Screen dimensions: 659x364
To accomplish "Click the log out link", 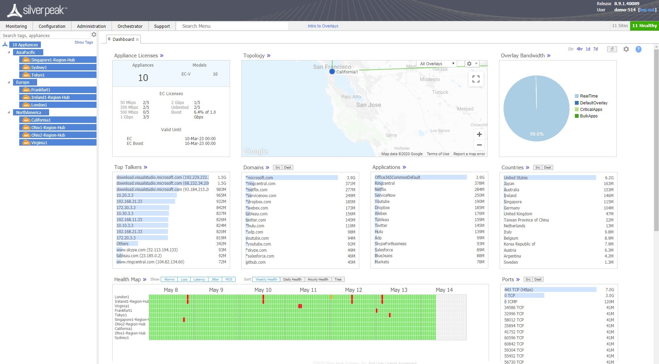I will [x=648, y=10].
